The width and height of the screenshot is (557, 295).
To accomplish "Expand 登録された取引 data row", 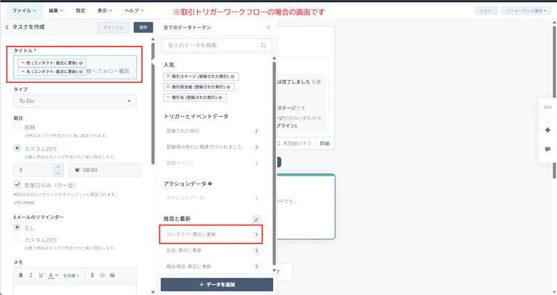I will [x=212, y=131].
